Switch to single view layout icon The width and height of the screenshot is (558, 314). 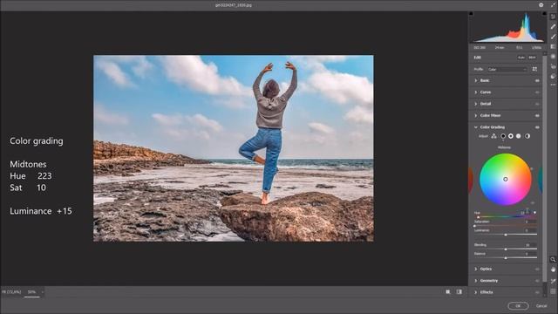[x=448, y=292]
